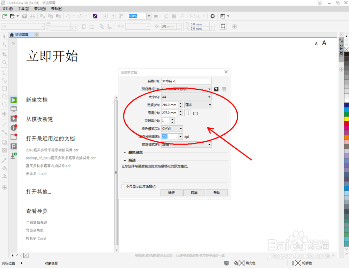Pick the yellow swatch in palette
349x268 pixels.
[x=347, y=119]
